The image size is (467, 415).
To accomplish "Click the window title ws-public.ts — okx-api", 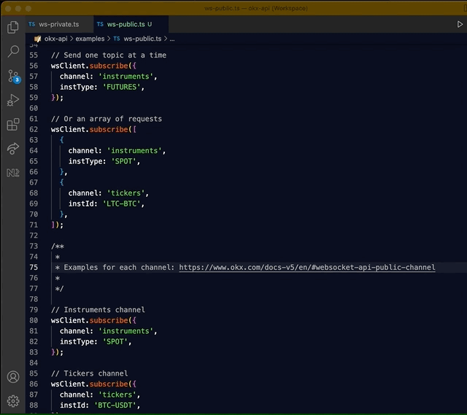I will (x=256, y=8).
